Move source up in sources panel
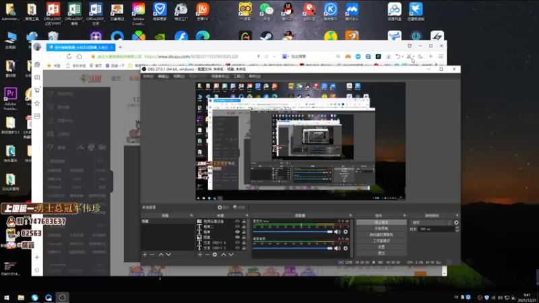This screenshot has height=303, width=539. point(224,255)
